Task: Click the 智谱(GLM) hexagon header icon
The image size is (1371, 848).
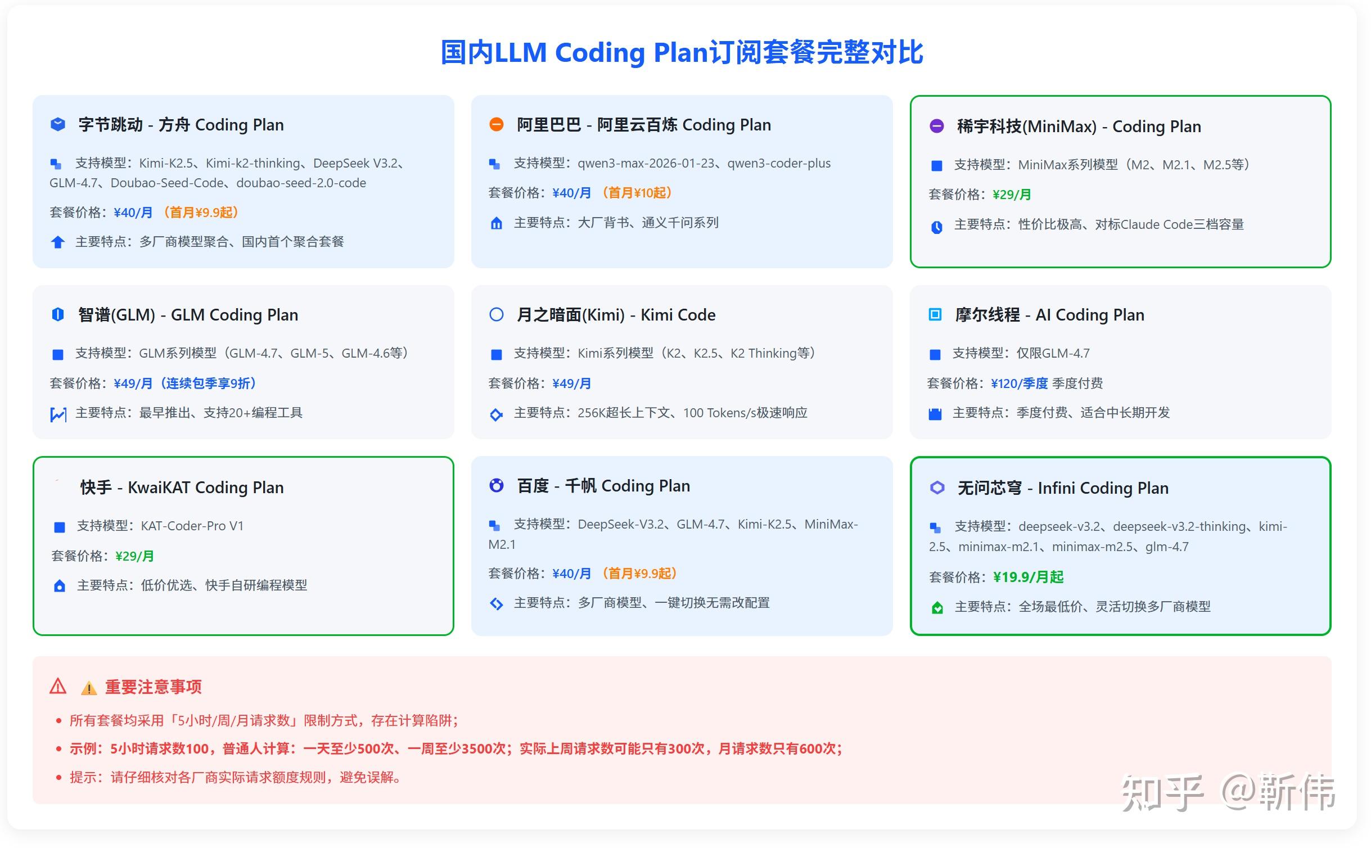Action: pyautogui.click(x=57, y=314)
